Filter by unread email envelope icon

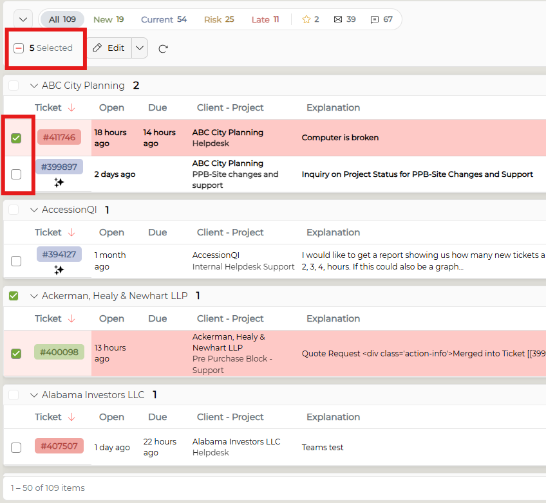[x=338, y=19]
